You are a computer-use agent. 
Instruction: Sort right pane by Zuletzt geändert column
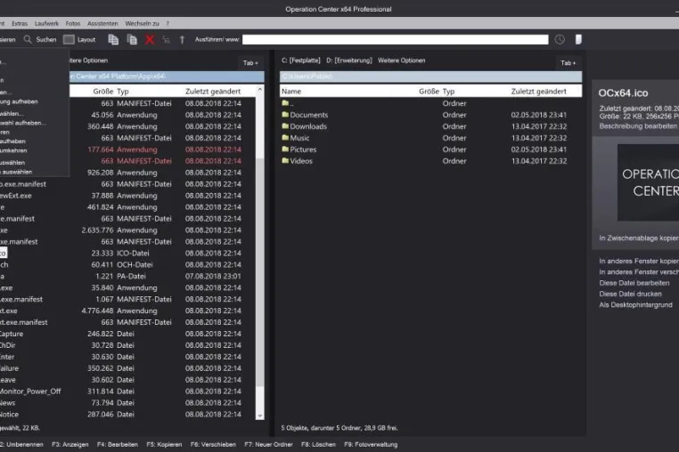tap(539, 92)
